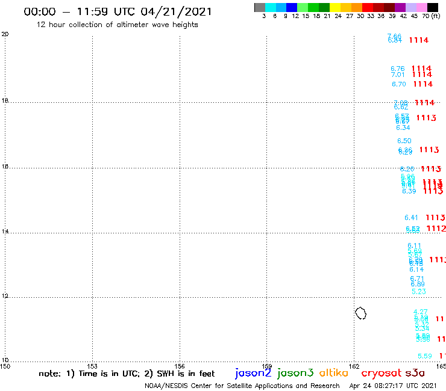
Task: Click the wave height value 6.71
Action: pyautogui.click(x=417, y=279)
